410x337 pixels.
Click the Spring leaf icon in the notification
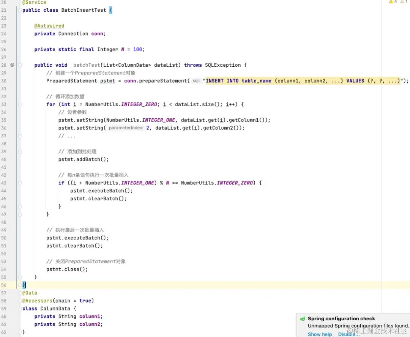(303, 319)
